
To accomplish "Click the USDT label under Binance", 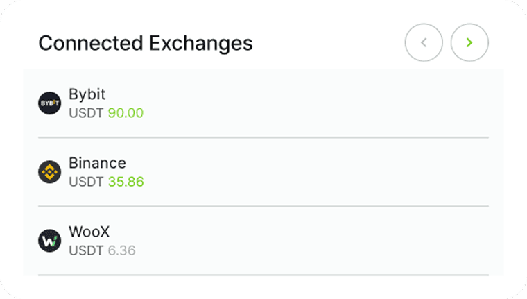I will coord(87,182).
